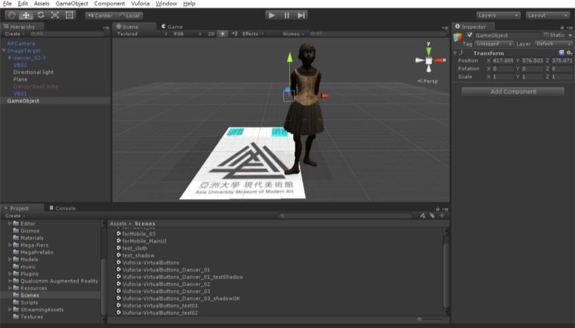
Task: Open the File menu
Action: click(7, 3)
